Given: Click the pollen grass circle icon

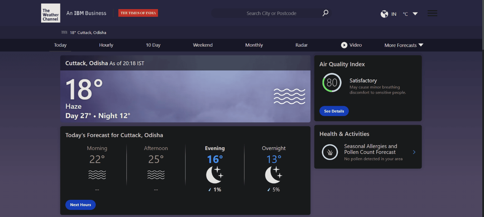Looking at the screenshot, I should pos(330,152).
